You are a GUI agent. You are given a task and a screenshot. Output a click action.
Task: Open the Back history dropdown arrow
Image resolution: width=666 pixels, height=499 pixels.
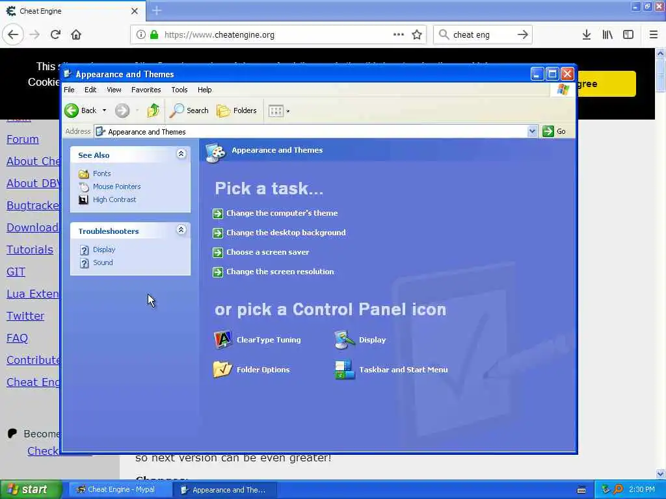tap(104, 110)
